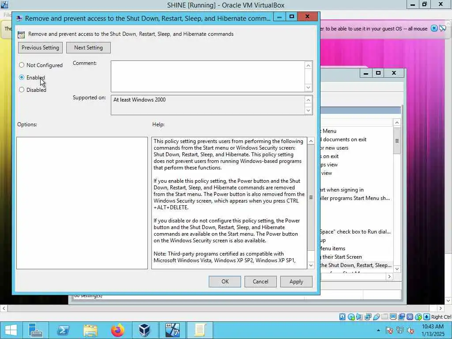452x339 pixels.
Task: Click the 'Space" check box to Run dial...' row in the background list
Action: 356,232
